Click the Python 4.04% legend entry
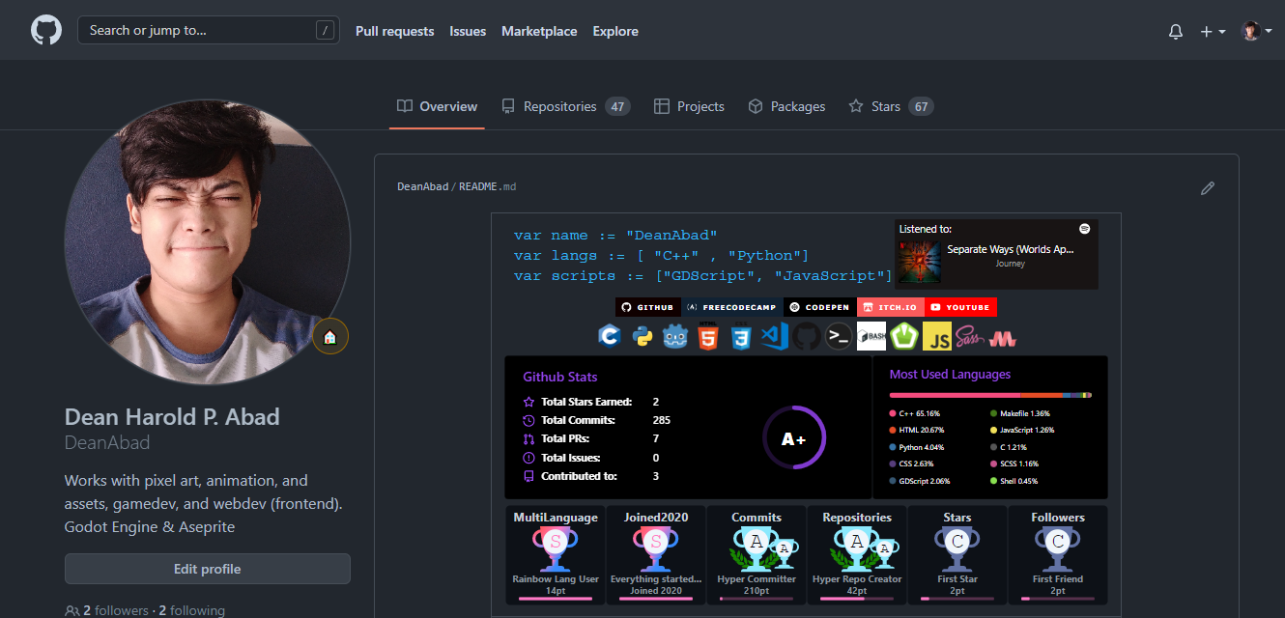Screen dimensions: 1285x618 point(917,447)
